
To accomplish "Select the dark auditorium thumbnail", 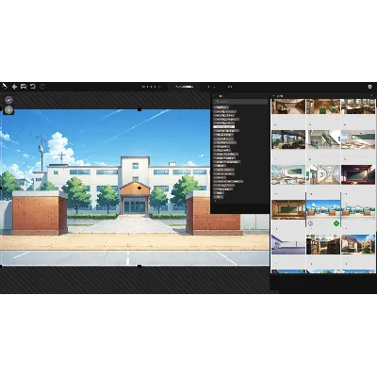I will click(x=358, y=174).
